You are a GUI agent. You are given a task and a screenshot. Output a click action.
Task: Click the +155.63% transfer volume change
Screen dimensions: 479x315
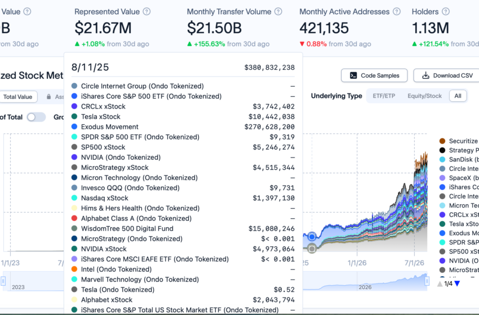click(209, 44)
